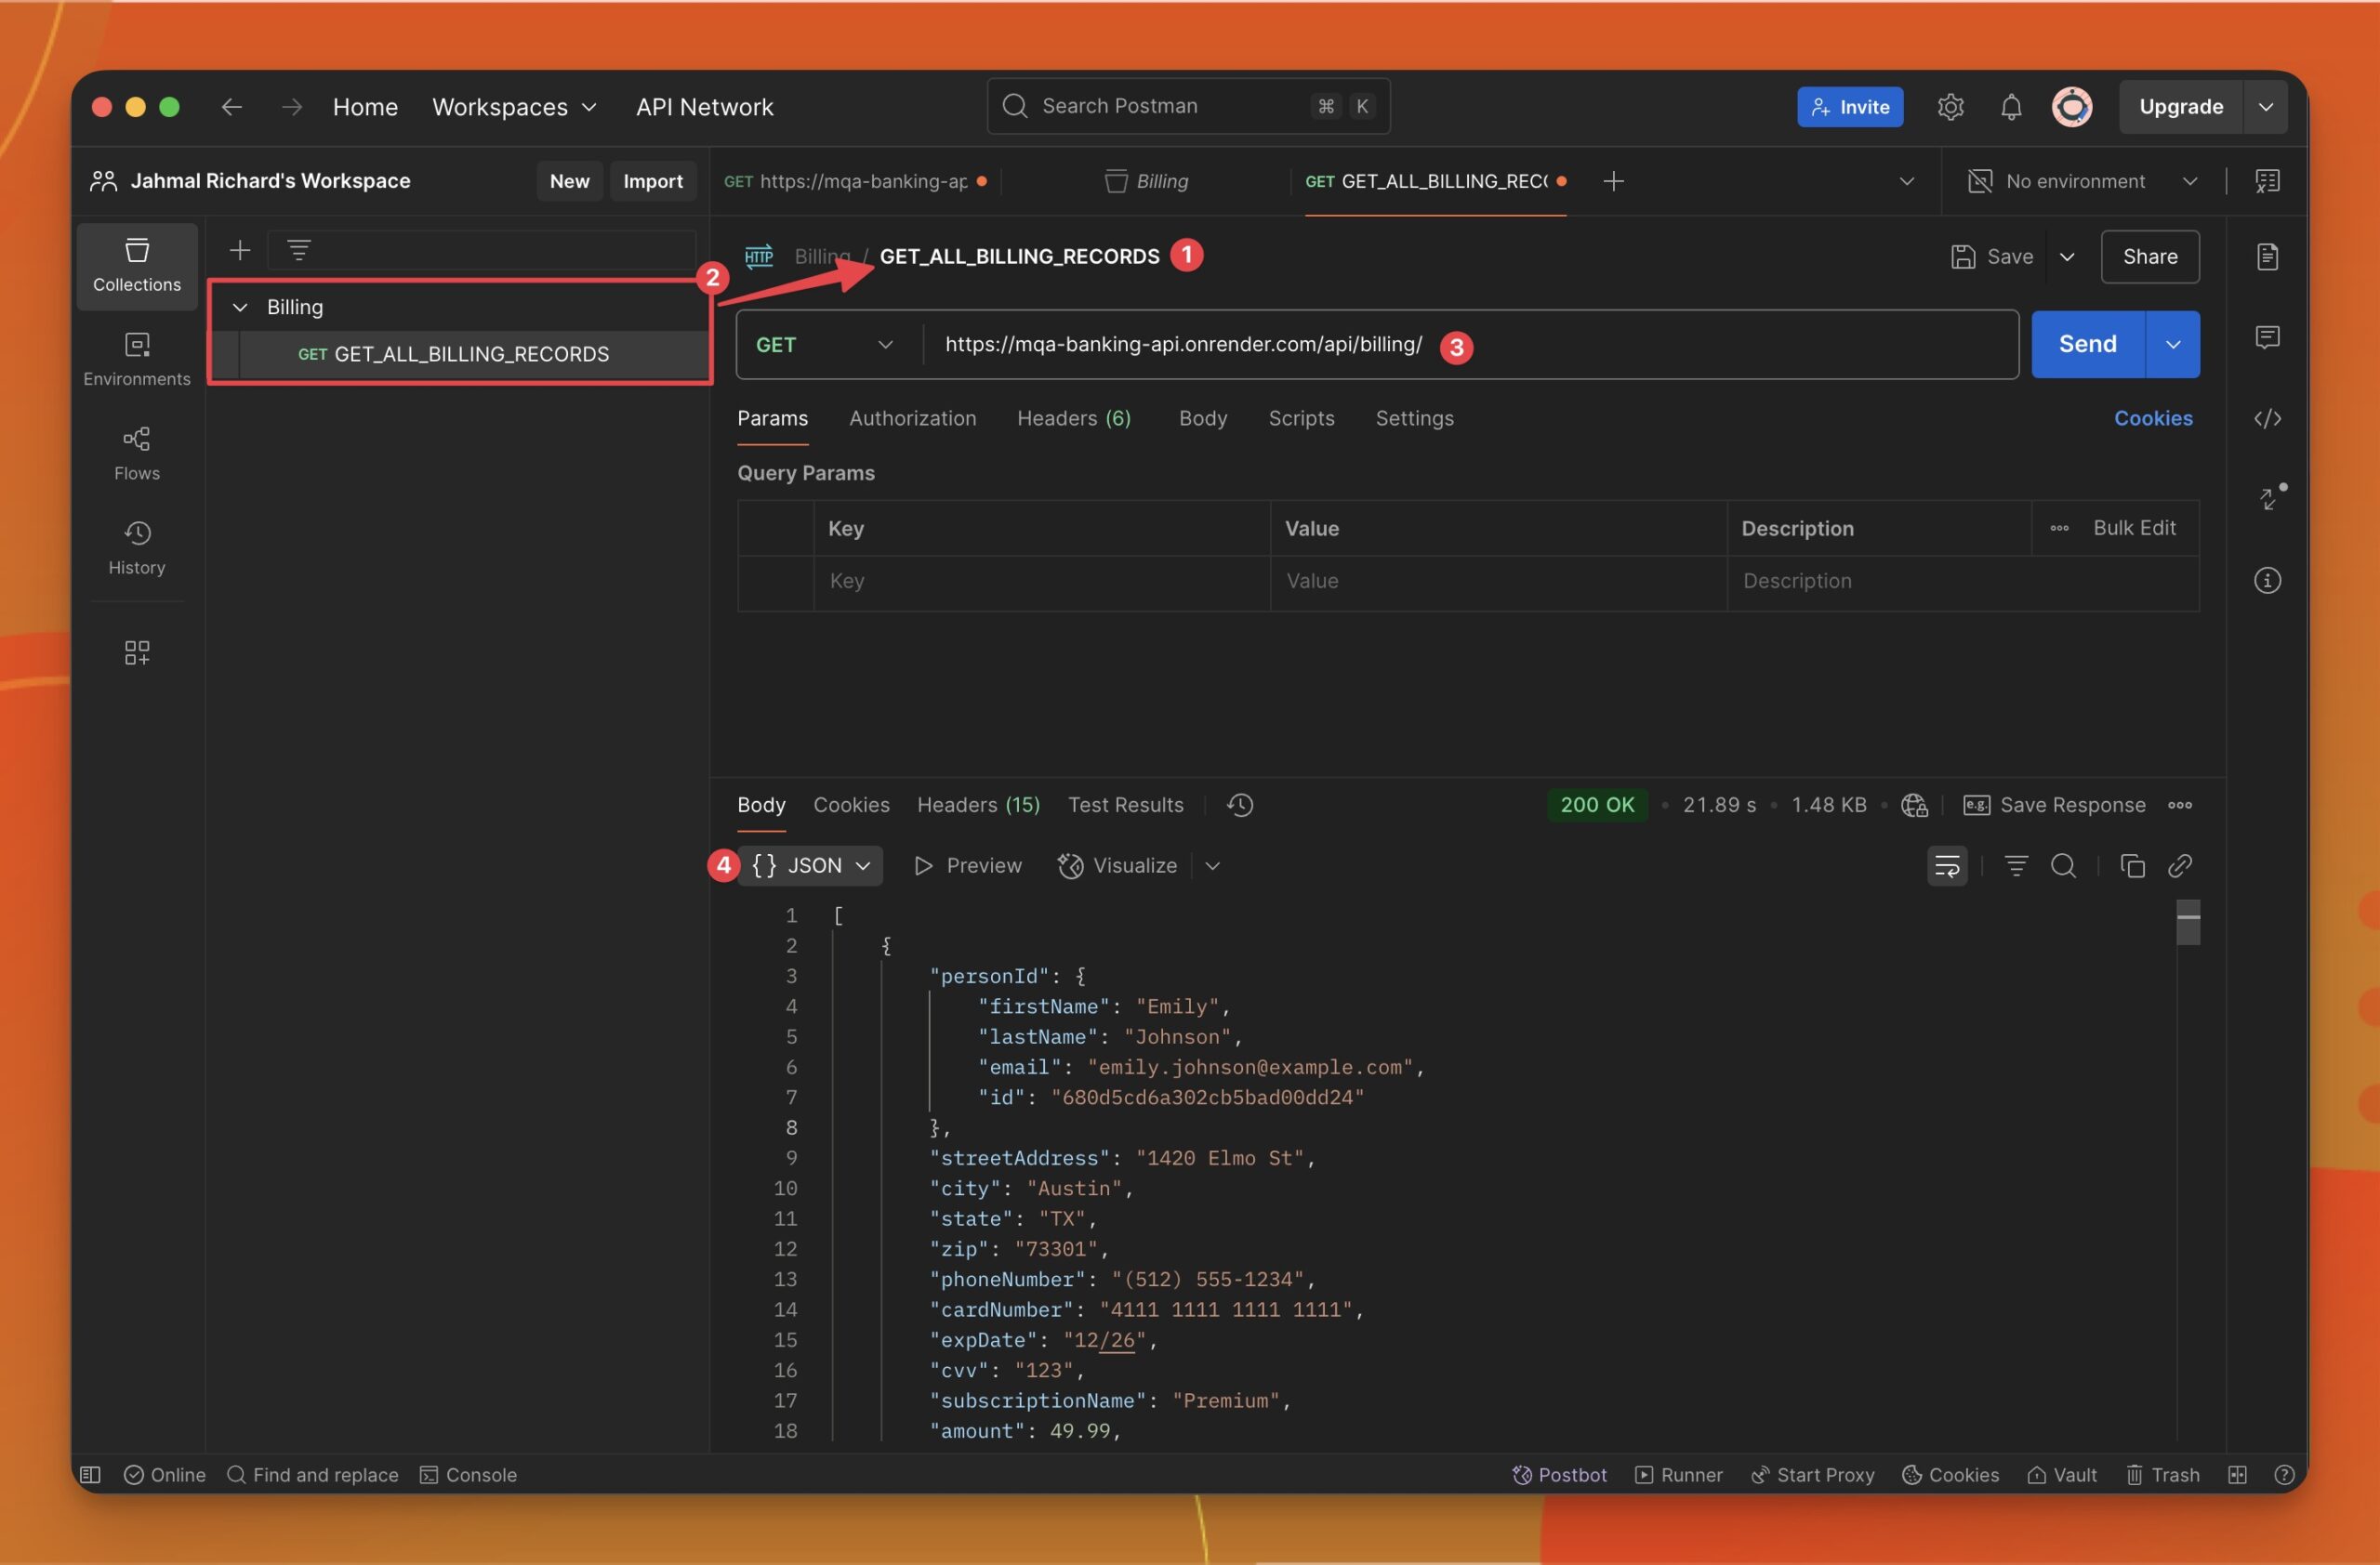
Task: Click the Send button
Action: click(x=2087, y=345)
